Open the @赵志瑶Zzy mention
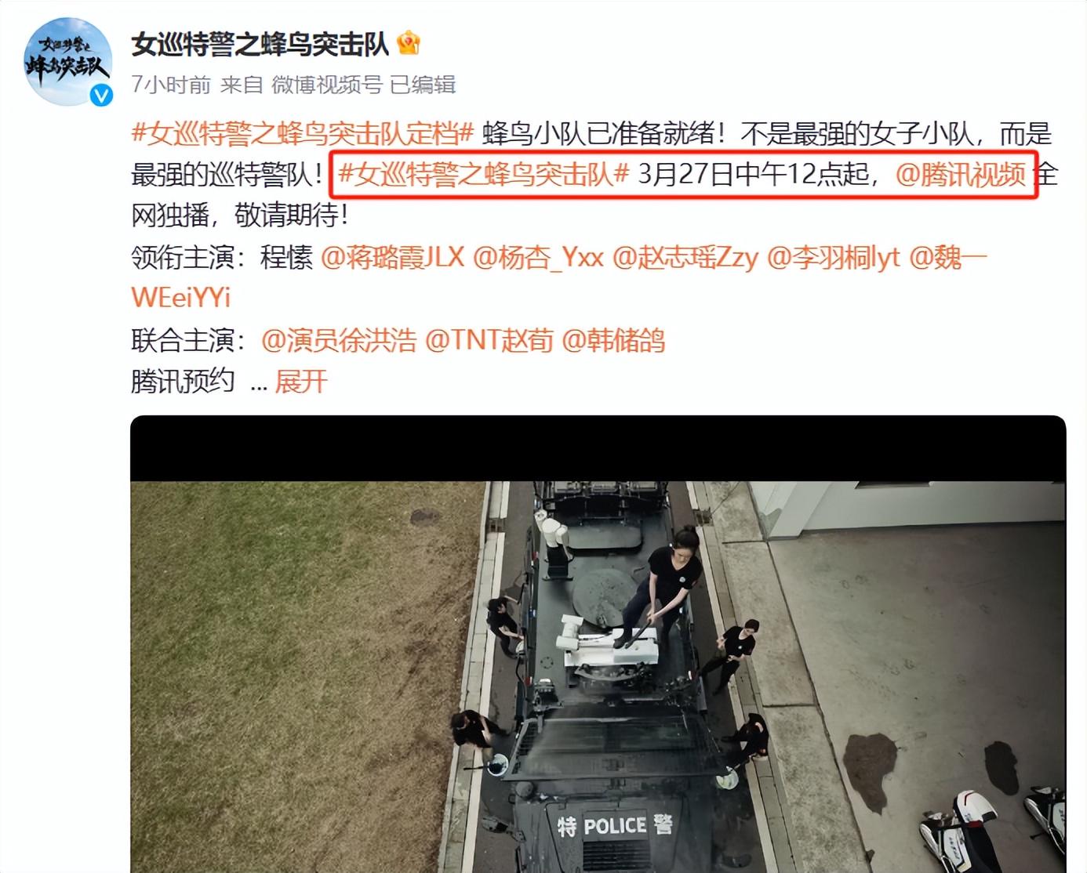Screen dimensions: 1087x873 pos(685,257)
